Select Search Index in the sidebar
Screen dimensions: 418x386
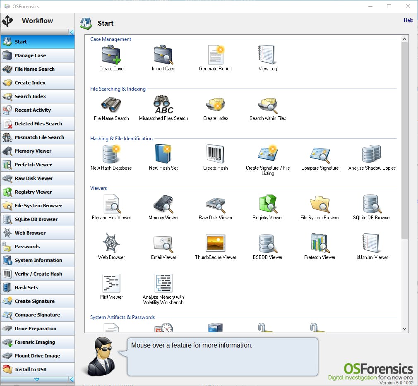(38, 96)
